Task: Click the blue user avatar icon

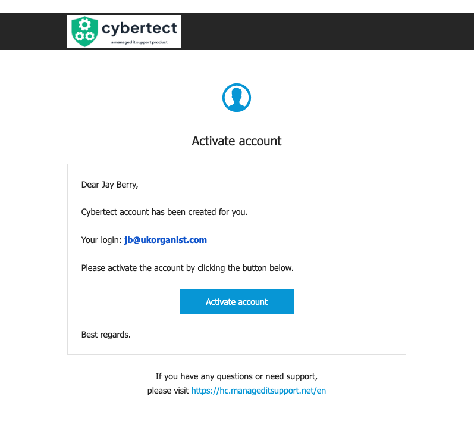Action: click(237, 98)
